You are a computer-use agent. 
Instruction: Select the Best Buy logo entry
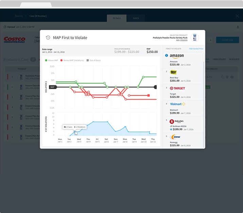point(173,72)
